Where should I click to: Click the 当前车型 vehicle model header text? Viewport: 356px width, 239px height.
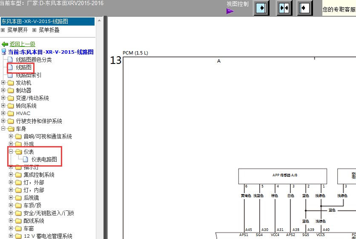click(52, 3)
